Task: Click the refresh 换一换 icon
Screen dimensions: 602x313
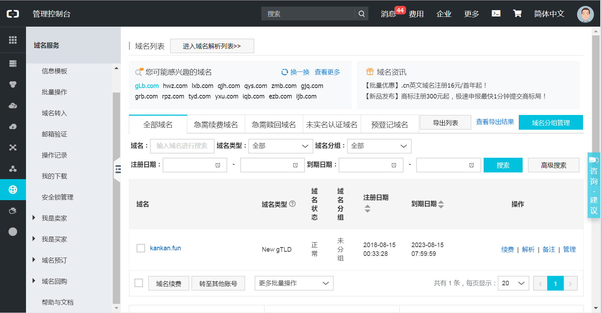Action: pos(284,72)
